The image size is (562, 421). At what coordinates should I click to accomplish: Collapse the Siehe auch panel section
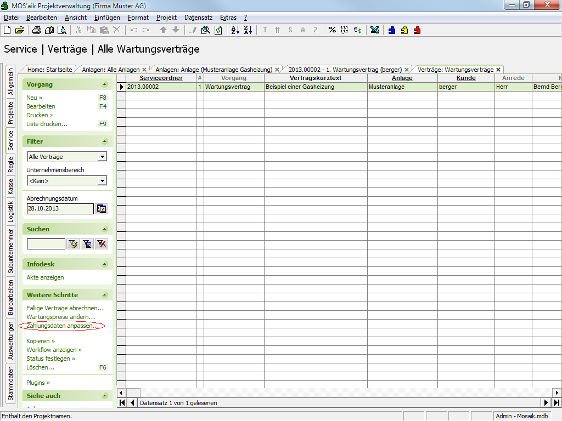pos(105,396)
